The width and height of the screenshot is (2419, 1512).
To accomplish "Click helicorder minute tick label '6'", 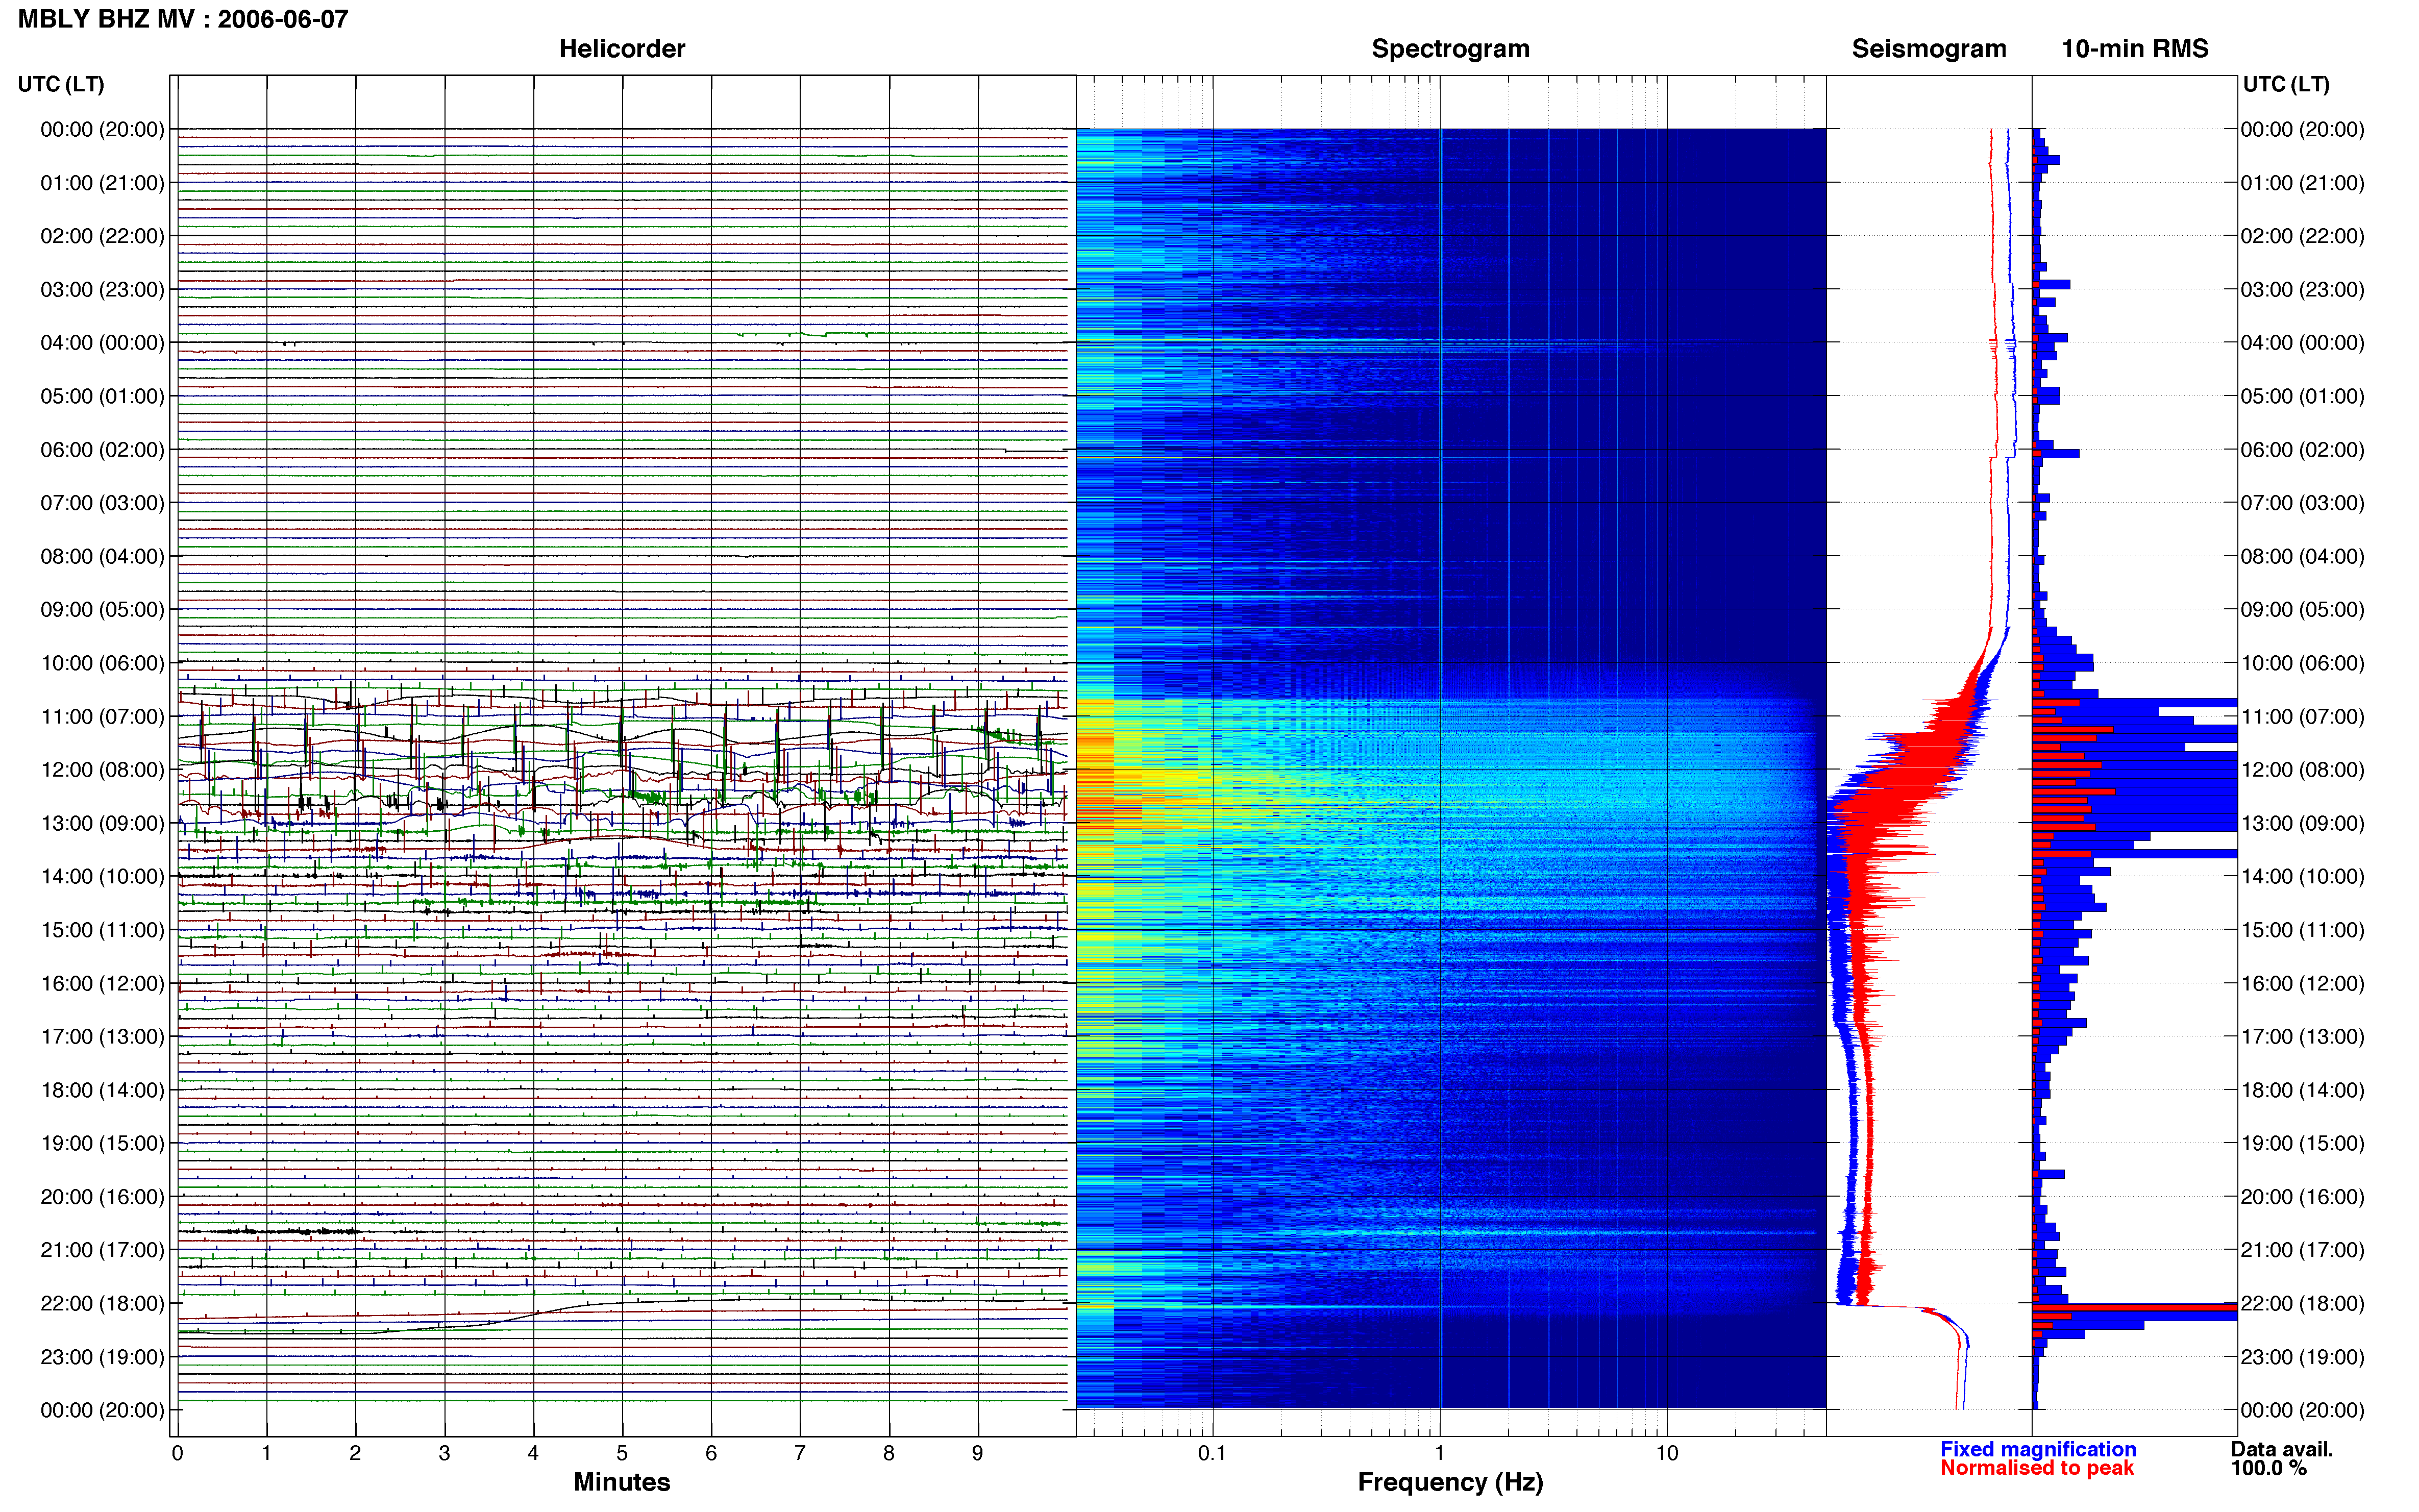I will click(x=711, y=1453).
